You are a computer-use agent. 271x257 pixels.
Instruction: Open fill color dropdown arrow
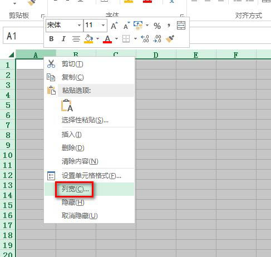pos(97,39)
